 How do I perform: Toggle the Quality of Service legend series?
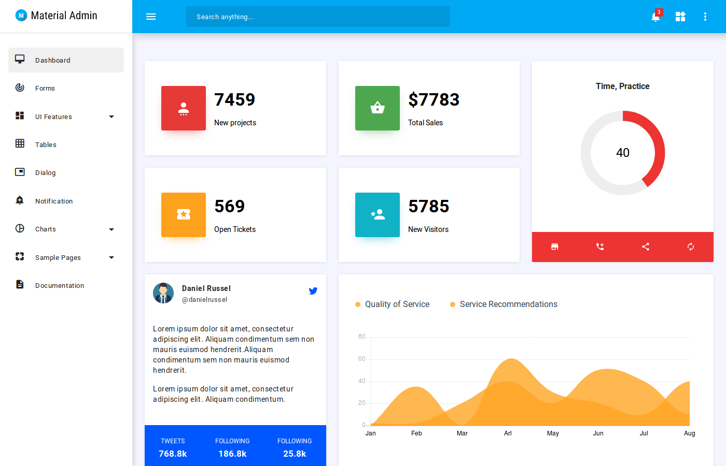393,304
